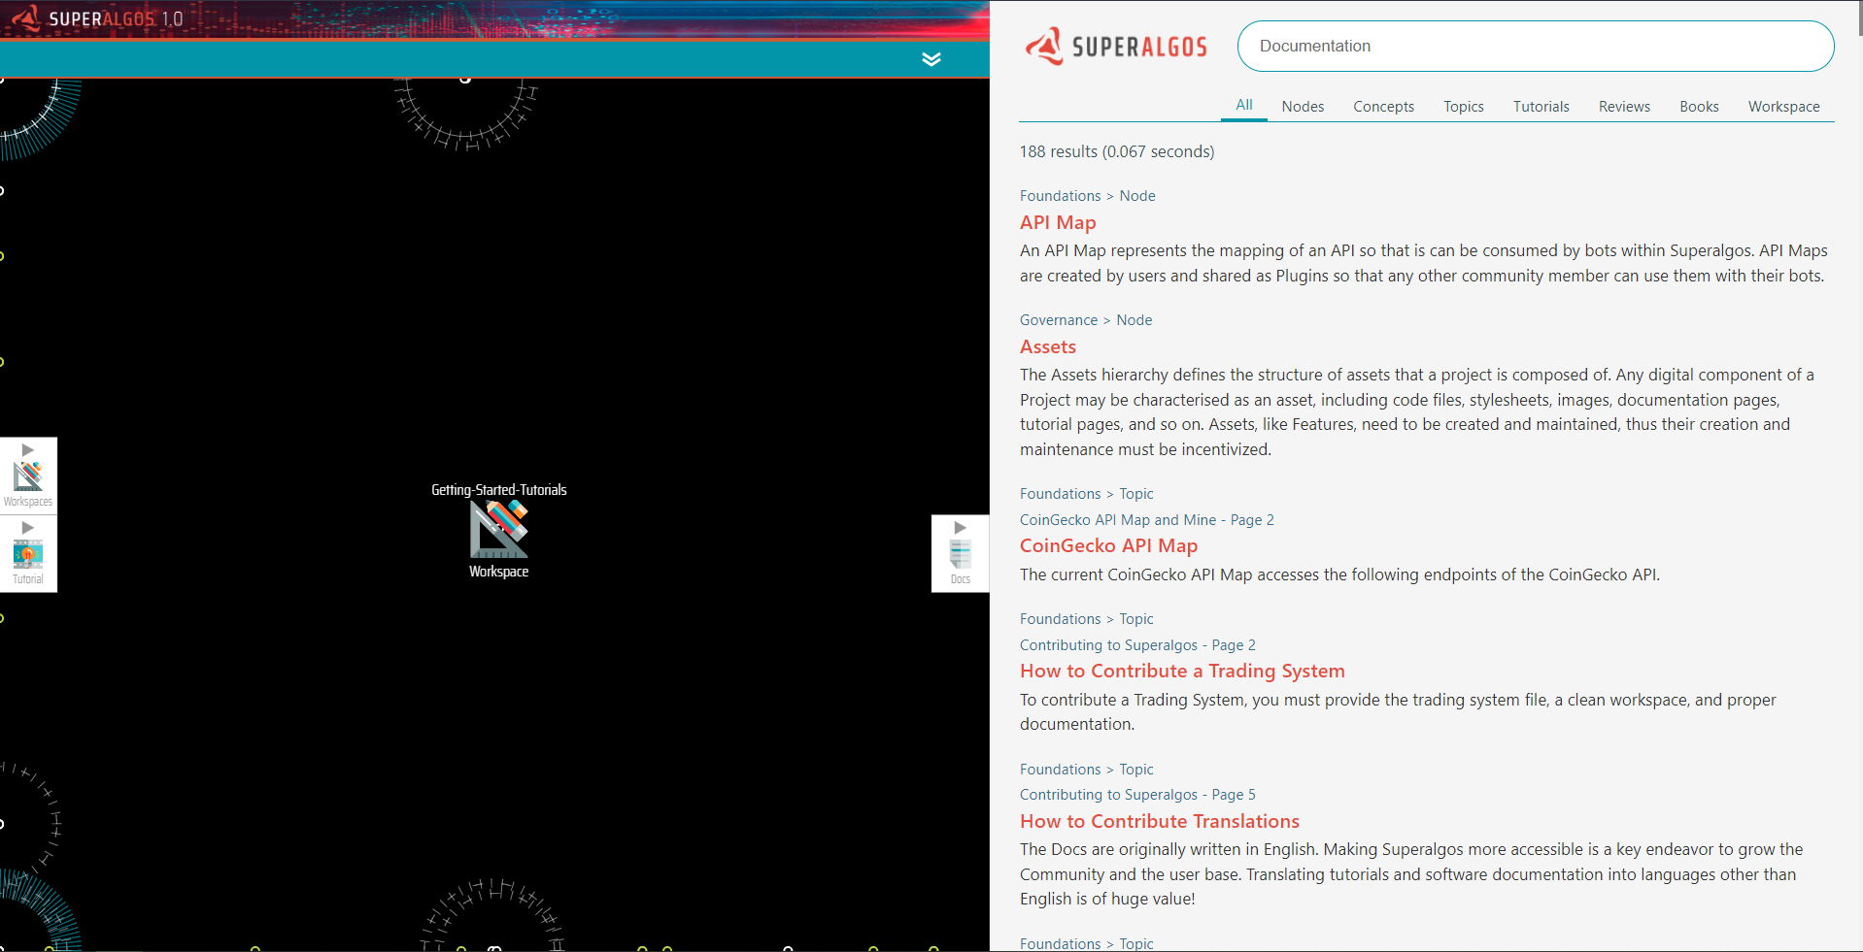Switch to the Tutorials tab
The height and width of the screenshot is (952, 1863).
1541,107
